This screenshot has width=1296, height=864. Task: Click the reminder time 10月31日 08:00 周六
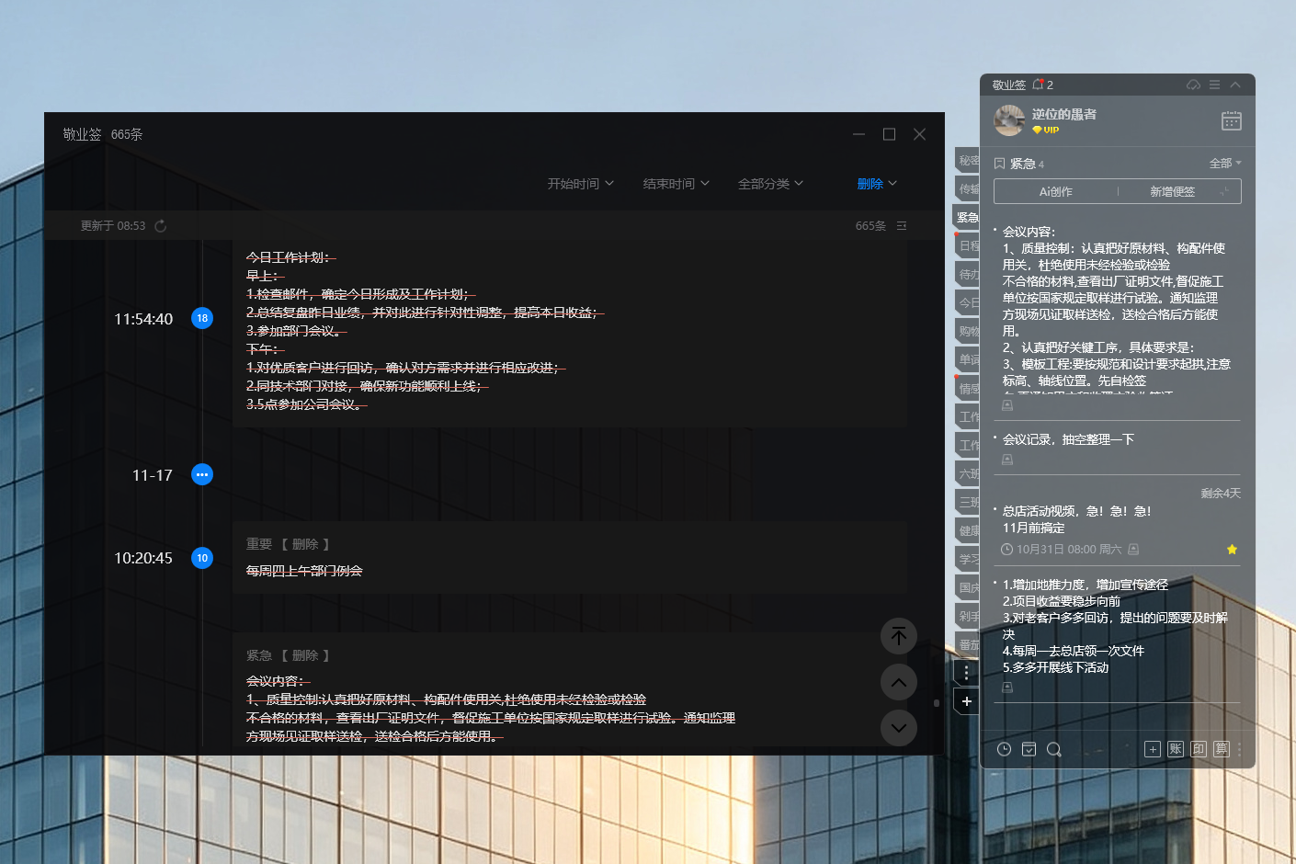tap(1069, 550)
